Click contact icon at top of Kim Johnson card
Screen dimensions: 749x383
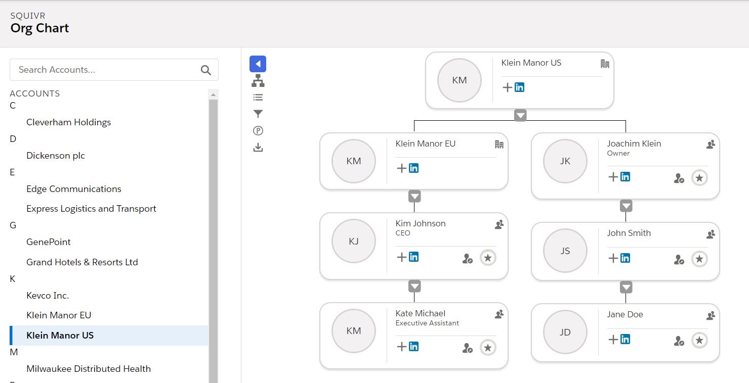[x=499, y=224]
